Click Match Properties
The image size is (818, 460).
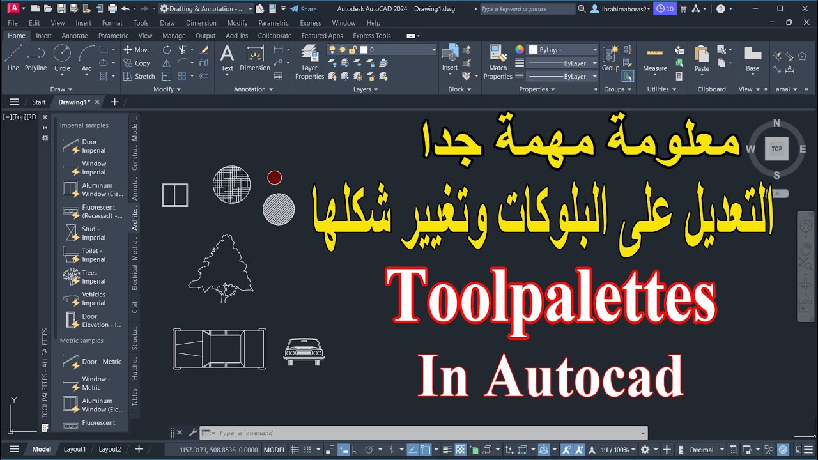(x=498, y=62)
